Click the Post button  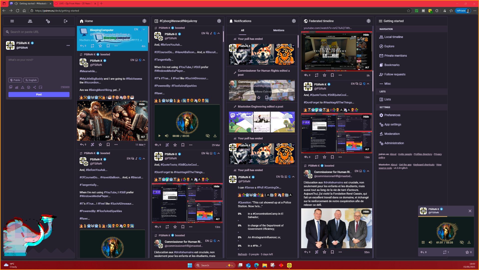coord(39,94)
